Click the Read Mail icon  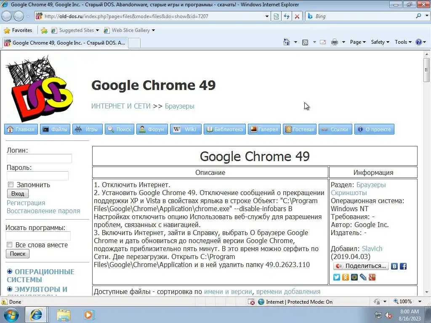pyautogui.click(x=323, y=42)
